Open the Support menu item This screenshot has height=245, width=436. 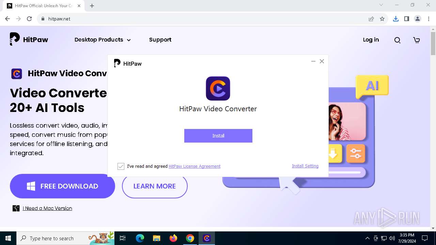(x=160, y=40)
